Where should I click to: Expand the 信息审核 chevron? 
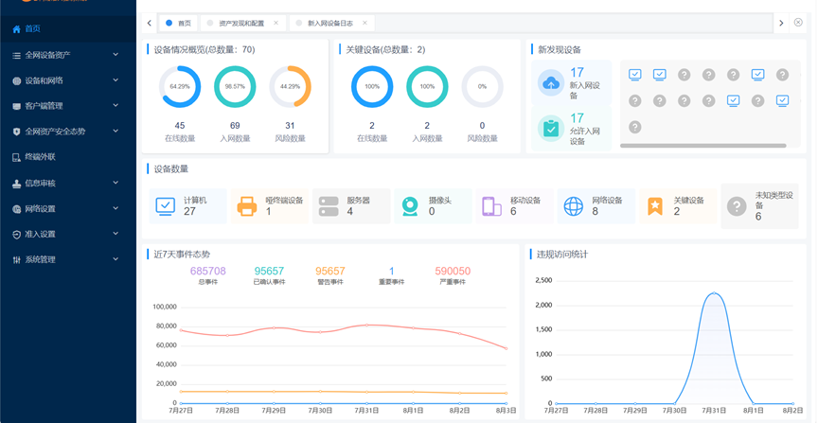coord(116,183)
